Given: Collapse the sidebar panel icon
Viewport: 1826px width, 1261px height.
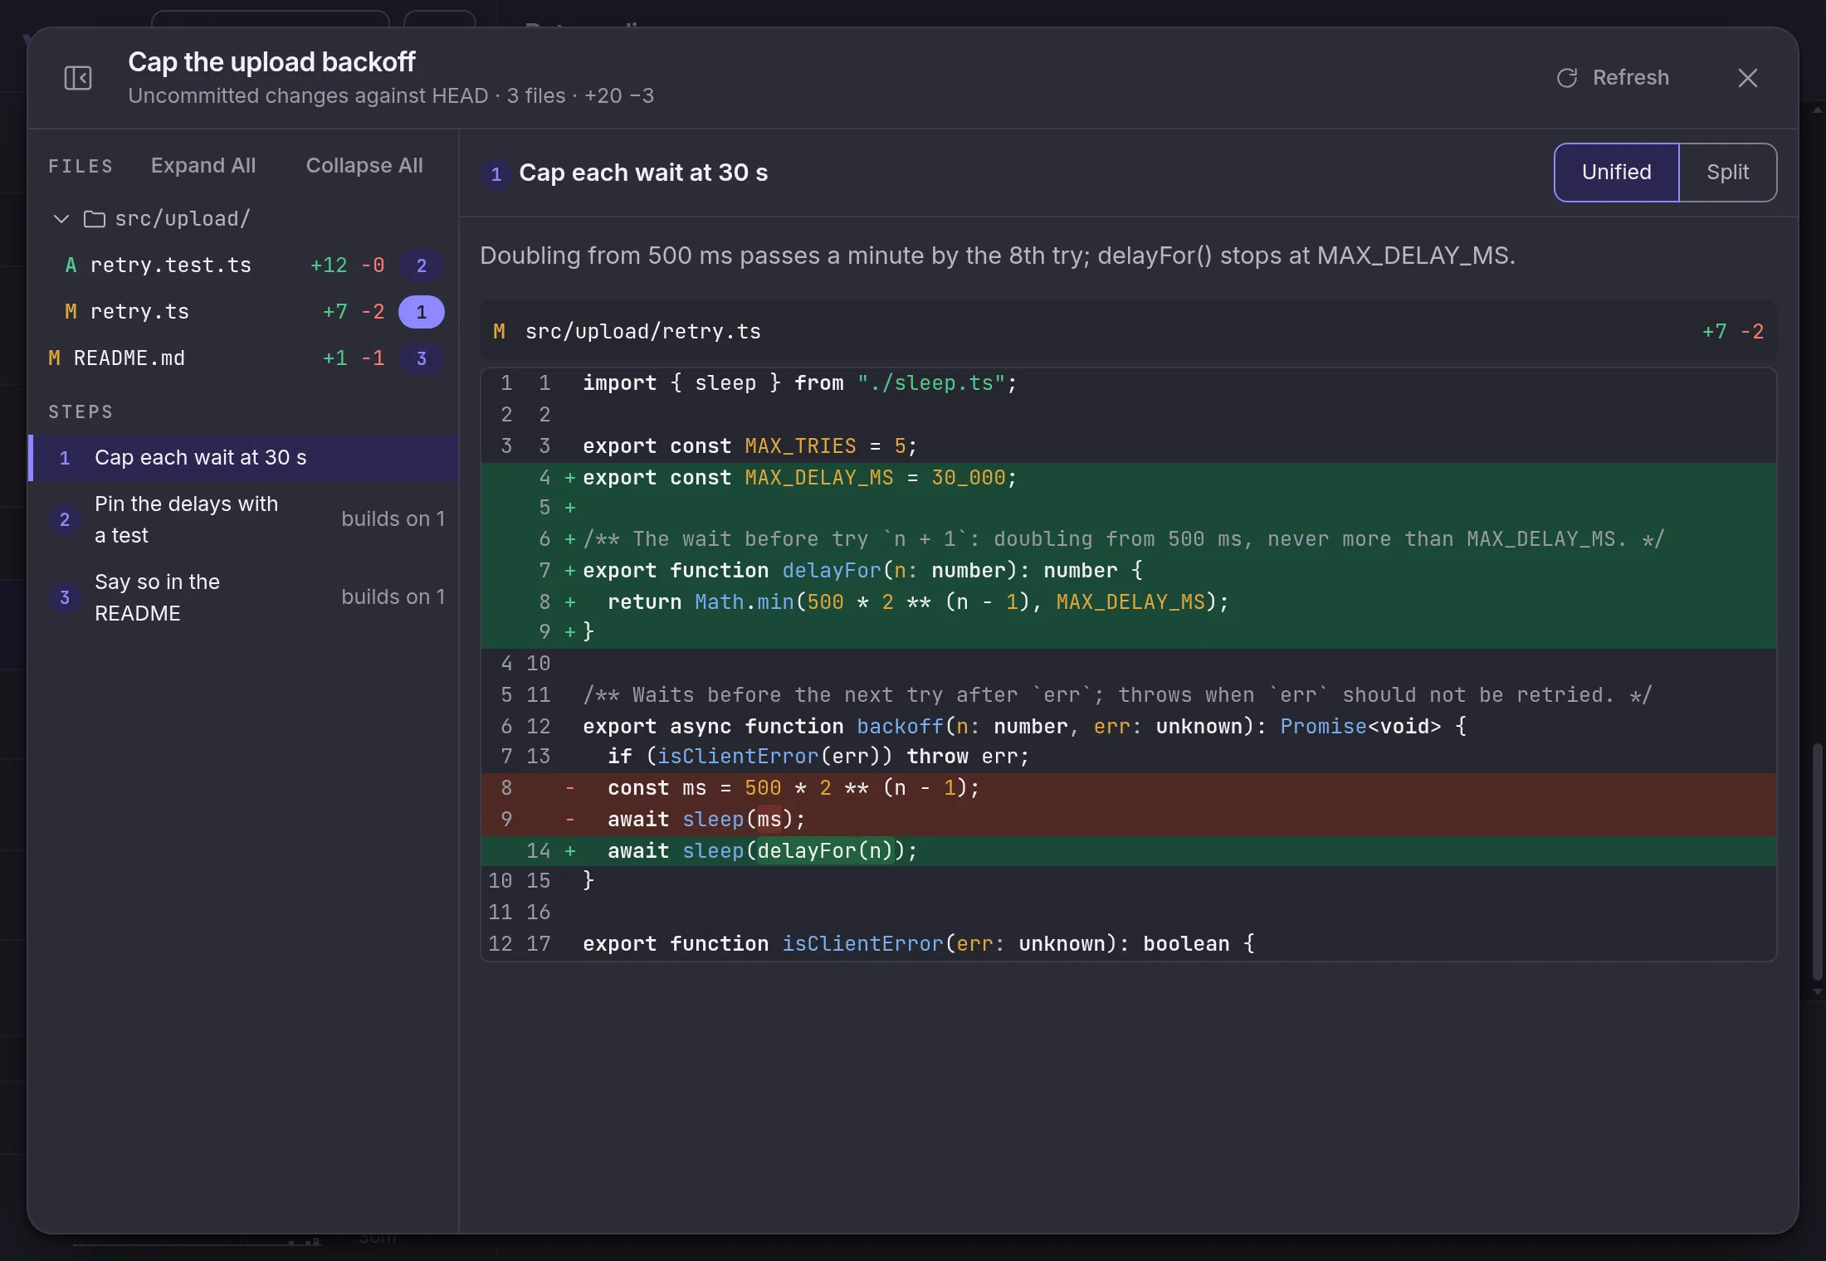Looking at the screenshot, I should point(78,78).
